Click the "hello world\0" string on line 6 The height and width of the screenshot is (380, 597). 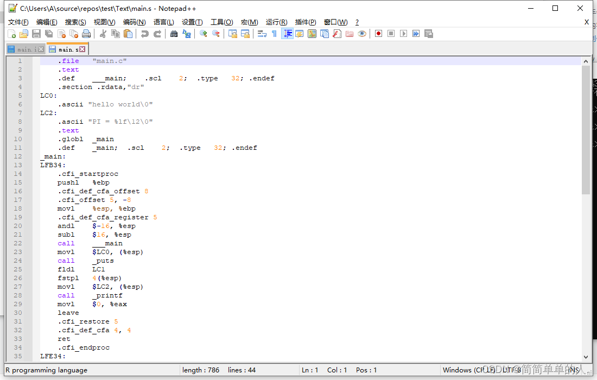[x=120, y=104]
